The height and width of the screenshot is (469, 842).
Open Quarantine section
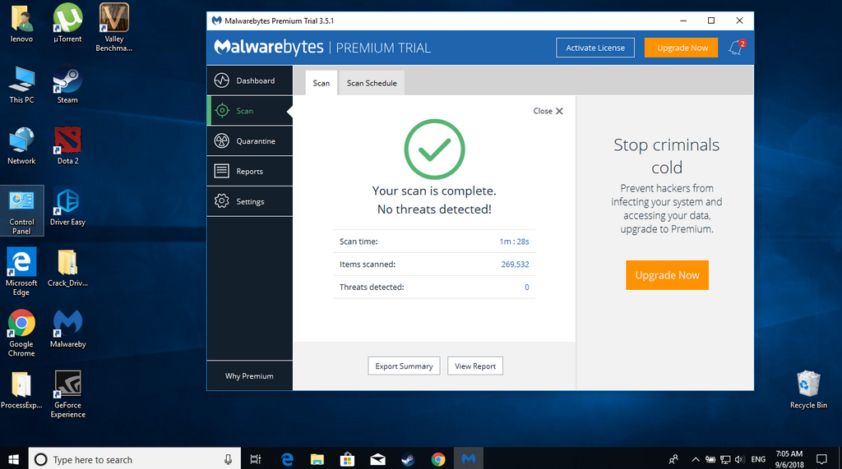[250, 141]
